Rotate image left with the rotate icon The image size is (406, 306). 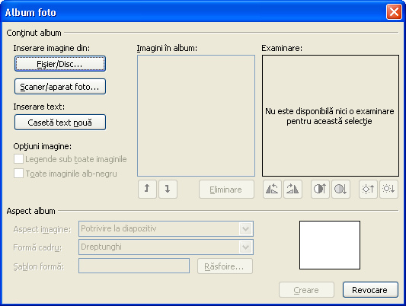point(272,190)
